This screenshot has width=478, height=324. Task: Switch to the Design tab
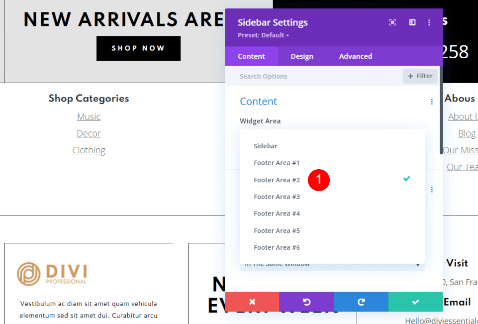click(x=302, y=56)
